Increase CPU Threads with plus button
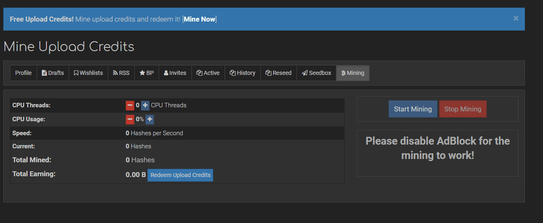 (x=145, y=105)
